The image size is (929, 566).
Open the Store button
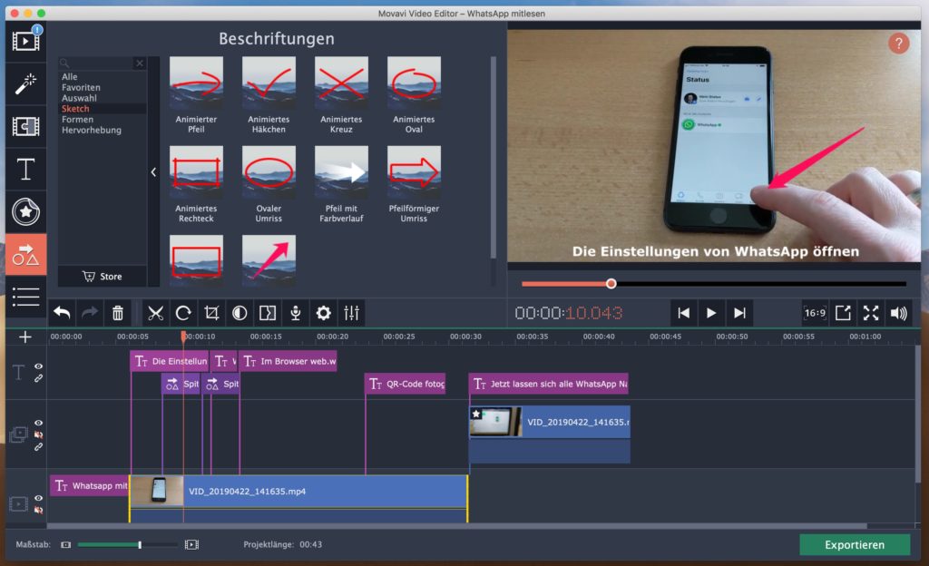pyautogui.click(x=102, y=277)
